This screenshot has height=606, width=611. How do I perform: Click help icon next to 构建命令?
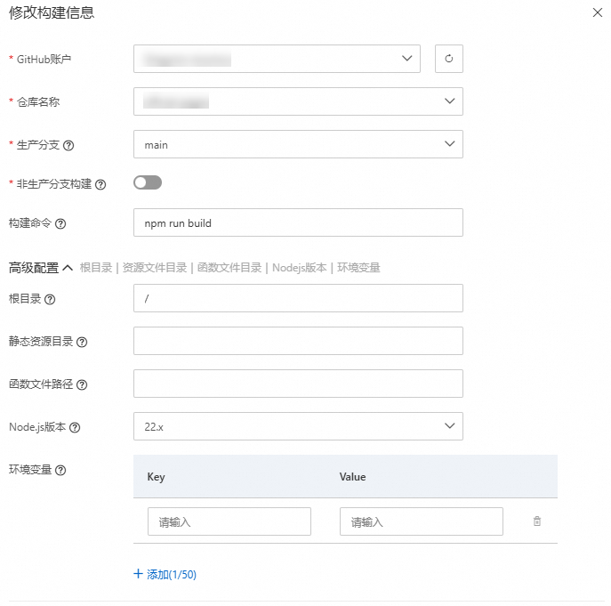pyautogui.click(x=61, y=223)
